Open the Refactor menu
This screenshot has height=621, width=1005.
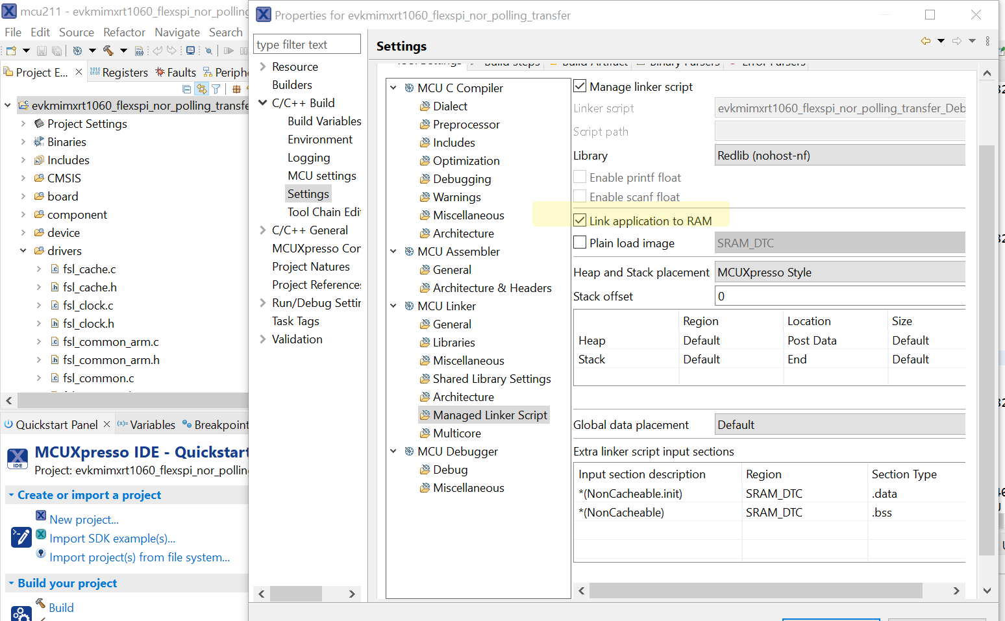[x=124, y=32]
